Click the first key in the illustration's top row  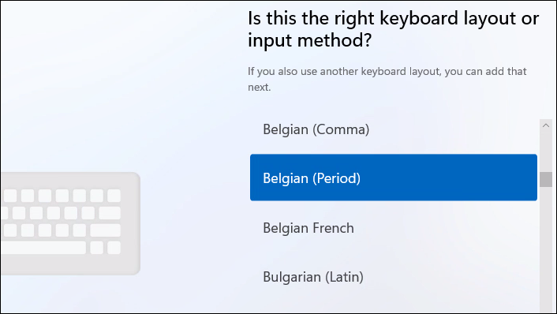click(10, 196)
